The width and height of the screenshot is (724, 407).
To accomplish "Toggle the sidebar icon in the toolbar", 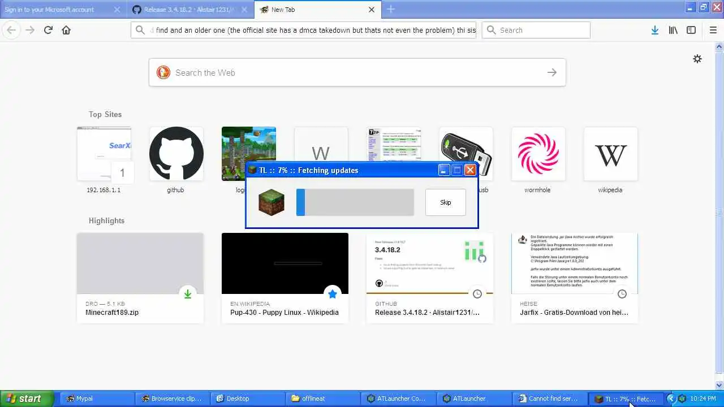I will (x=691, y=30).
